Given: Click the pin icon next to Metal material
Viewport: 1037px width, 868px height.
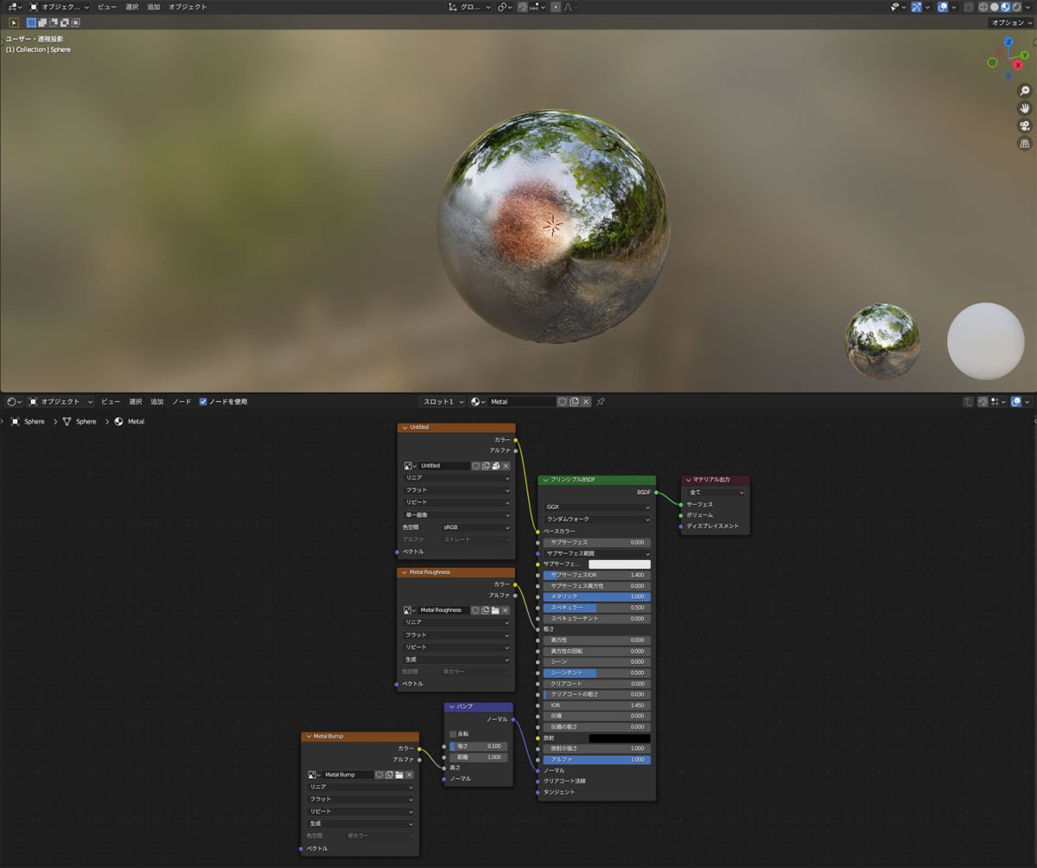Looking at the screenshot, I should pyautogui.click(x=601, y=401).
